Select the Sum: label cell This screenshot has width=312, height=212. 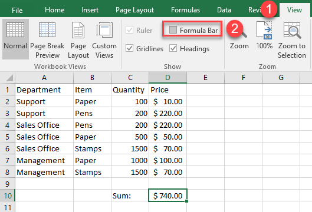pyautogui.click(x=130, y=196)
